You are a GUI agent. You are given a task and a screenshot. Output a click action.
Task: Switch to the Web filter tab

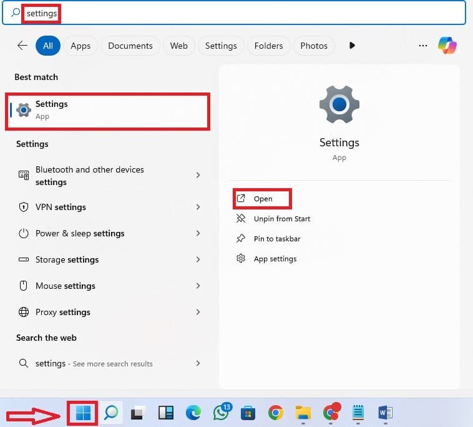pyautogui.click(x=179, y=46)
